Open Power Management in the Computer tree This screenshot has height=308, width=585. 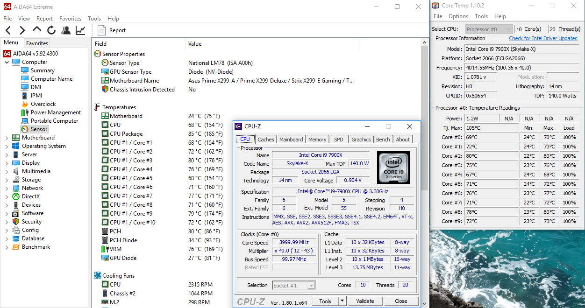click(56, 112)
